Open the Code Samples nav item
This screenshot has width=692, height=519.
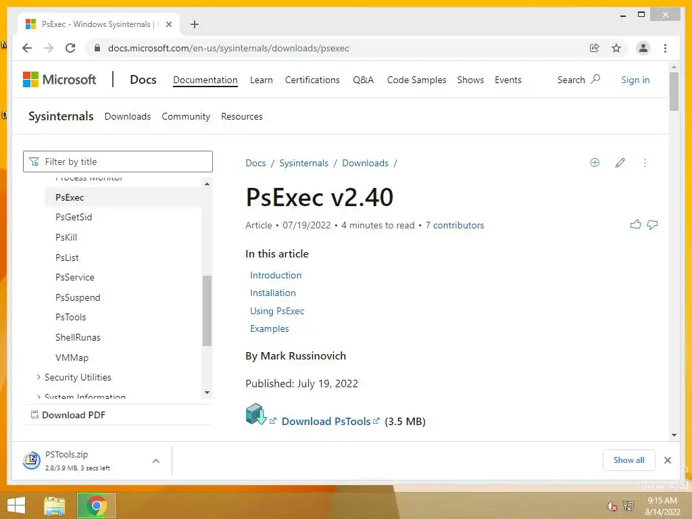tap(416, 80)
